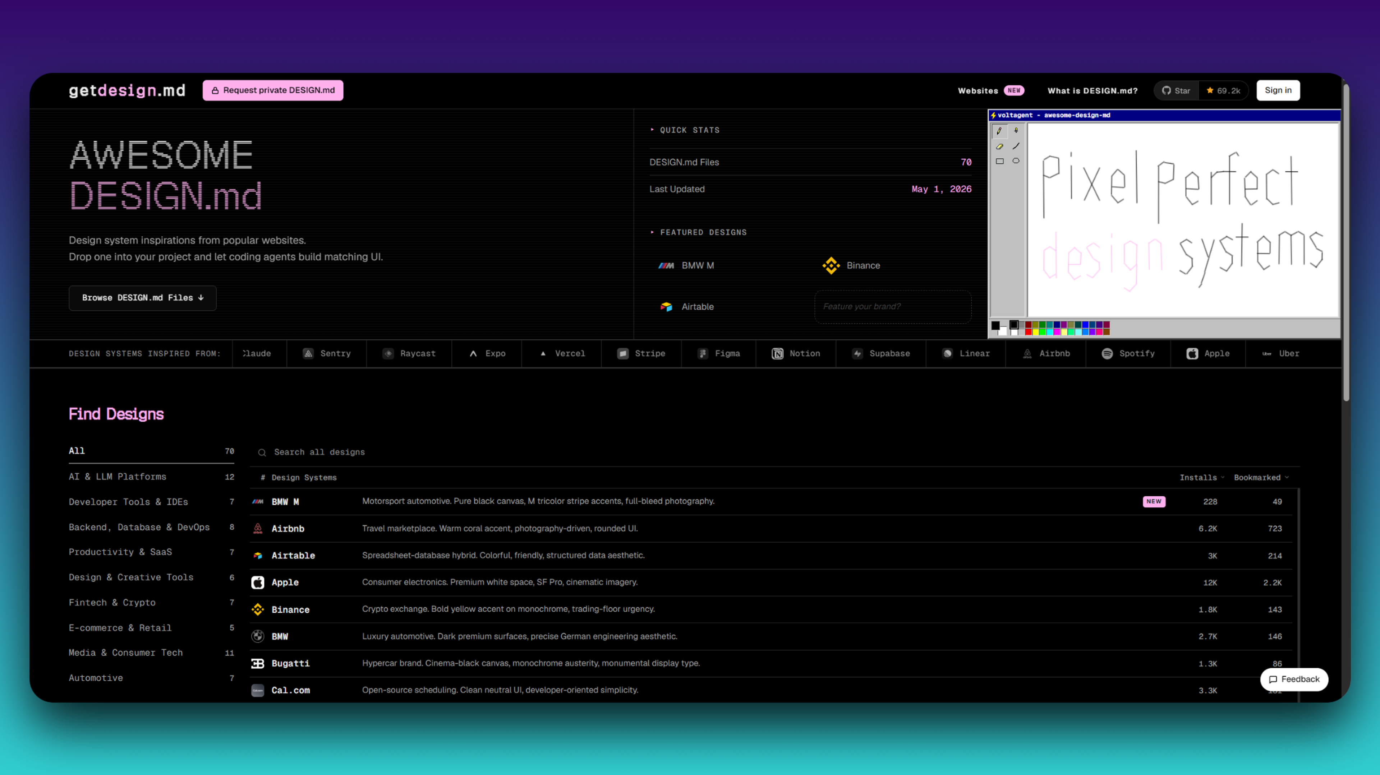Click the Supabase bolt logo
Viewport: 1380px width, 775px height.
point(857,354)
